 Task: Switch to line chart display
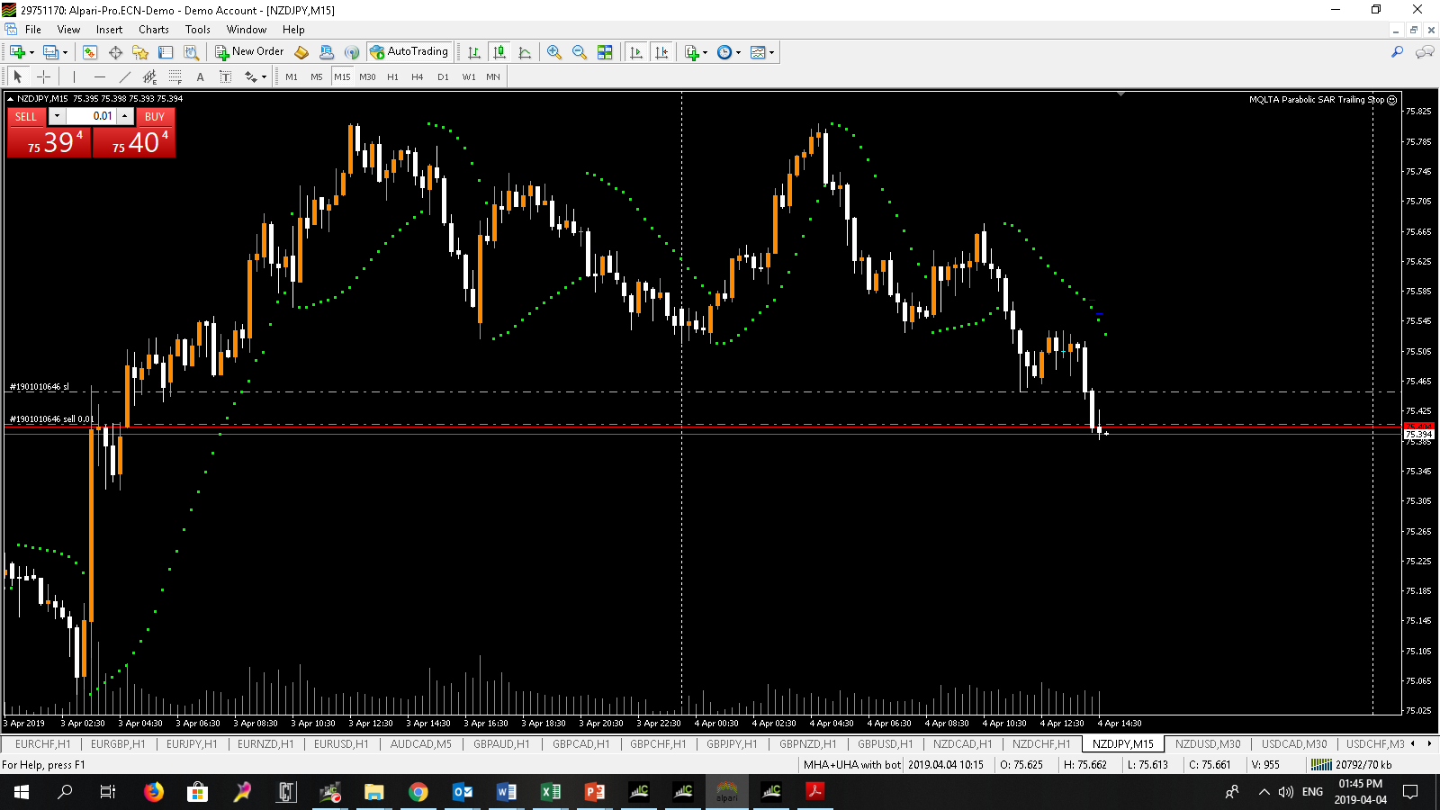tap(525, 52)
